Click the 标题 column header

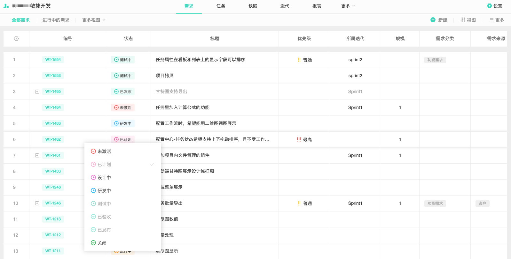click(x=215, y=39)
